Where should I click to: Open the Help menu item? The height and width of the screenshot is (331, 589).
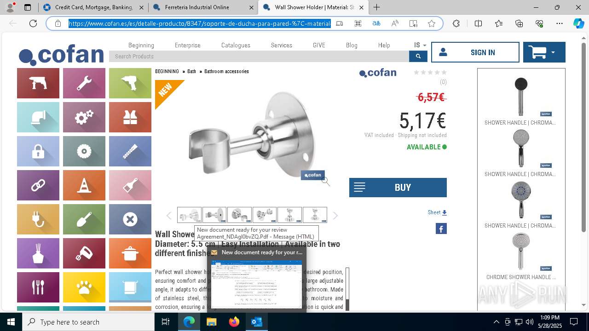(x=384, y=45)
